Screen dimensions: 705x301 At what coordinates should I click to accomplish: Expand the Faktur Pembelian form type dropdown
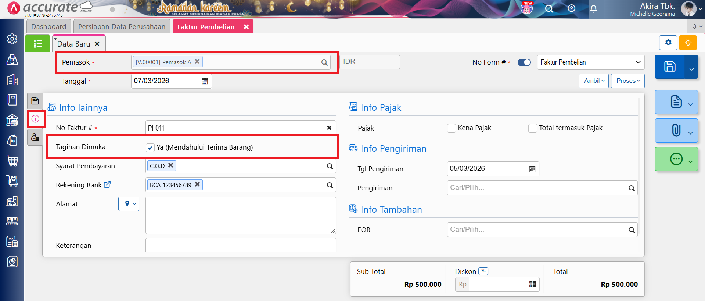coord(590,62)
